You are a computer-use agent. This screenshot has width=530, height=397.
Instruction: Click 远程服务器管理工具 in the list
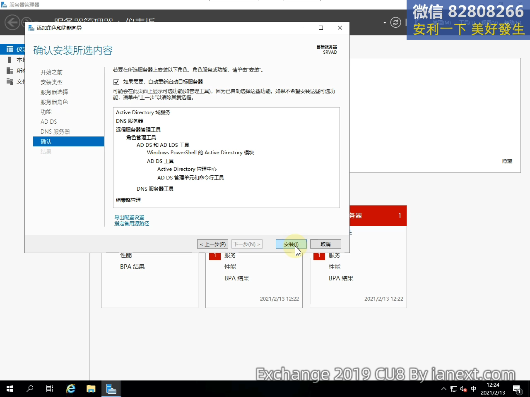[138, 130]
